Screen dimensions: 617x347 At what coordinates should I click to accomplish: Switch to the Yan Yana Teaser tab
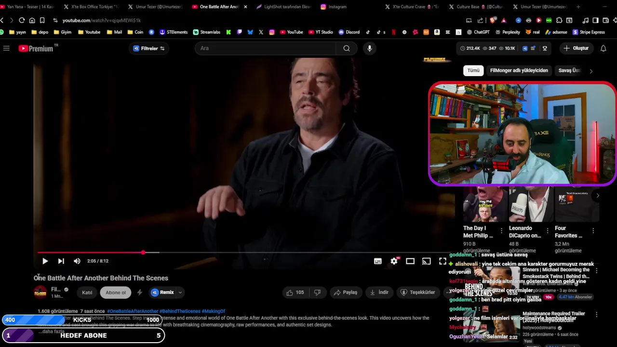pos(29,7)
